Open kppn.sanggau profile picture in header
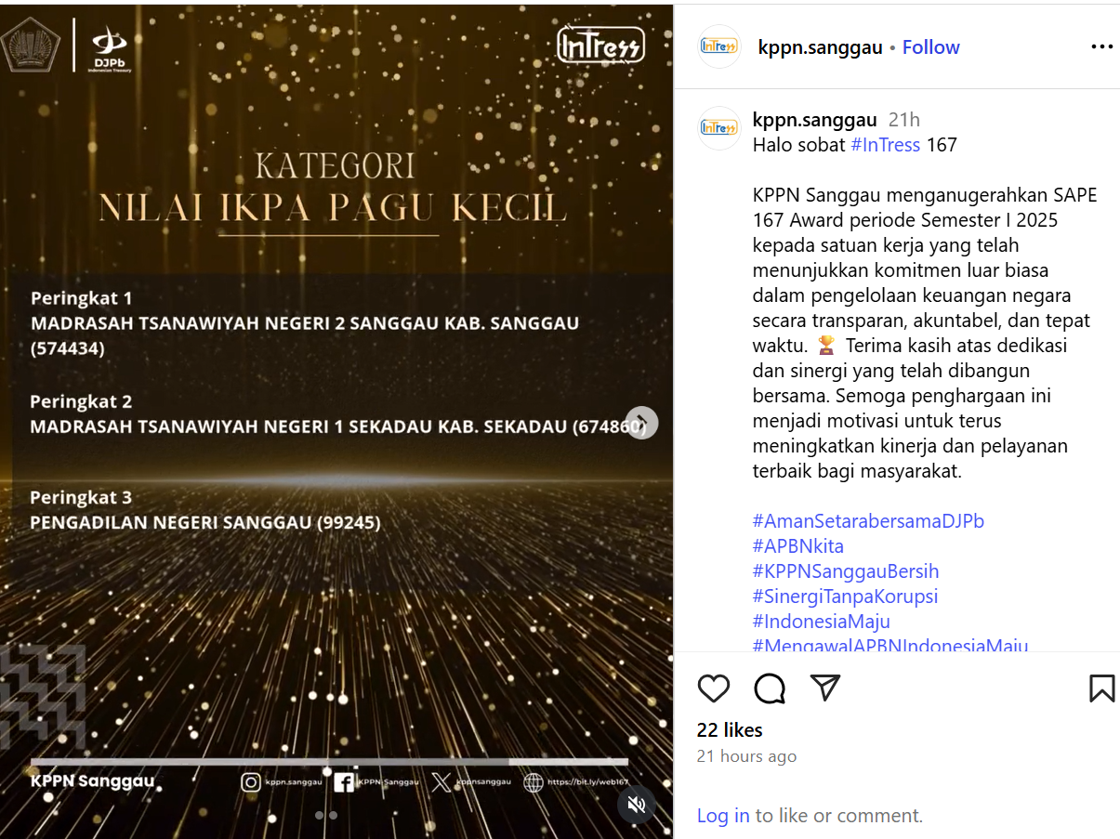Image resolution: width=1120 pixels, height=839 pixels. tap(719, 46)
